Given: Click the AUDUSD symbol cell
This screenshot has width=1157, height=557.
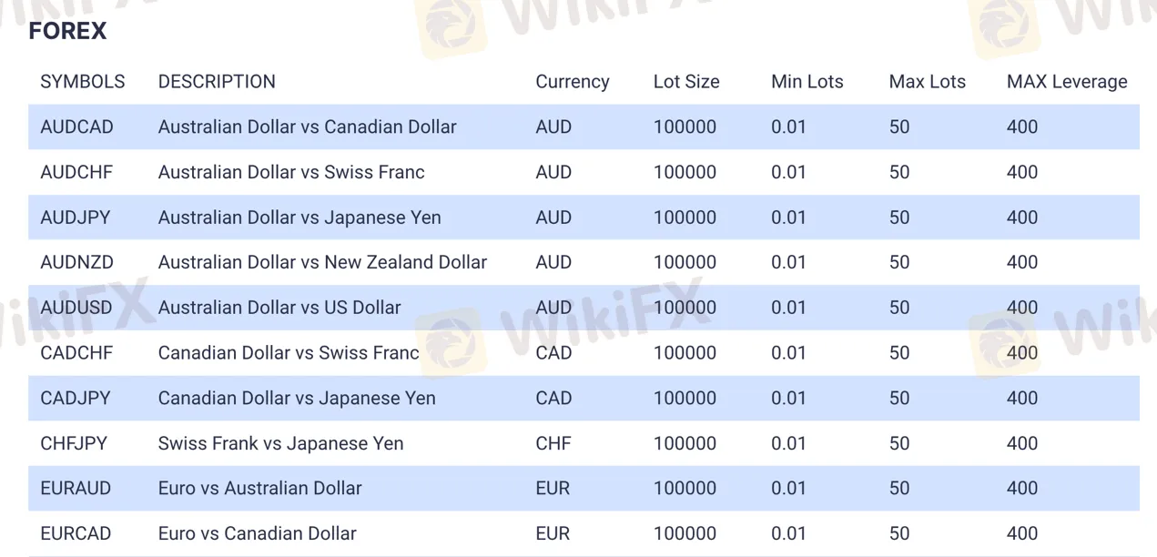Looking at the screenshot, I should pos(76,308).
